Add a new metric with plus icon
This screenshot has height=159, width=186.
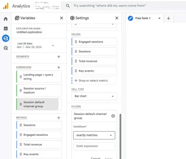click(x=59, y=118)
